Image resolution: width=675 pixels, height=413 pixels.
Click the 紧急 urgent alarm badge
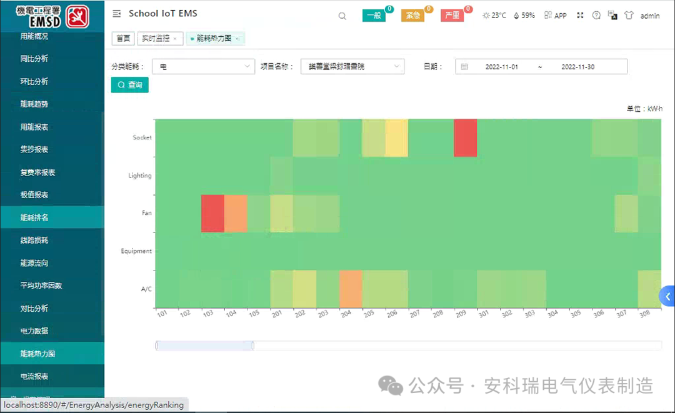(x=414, y=16)
